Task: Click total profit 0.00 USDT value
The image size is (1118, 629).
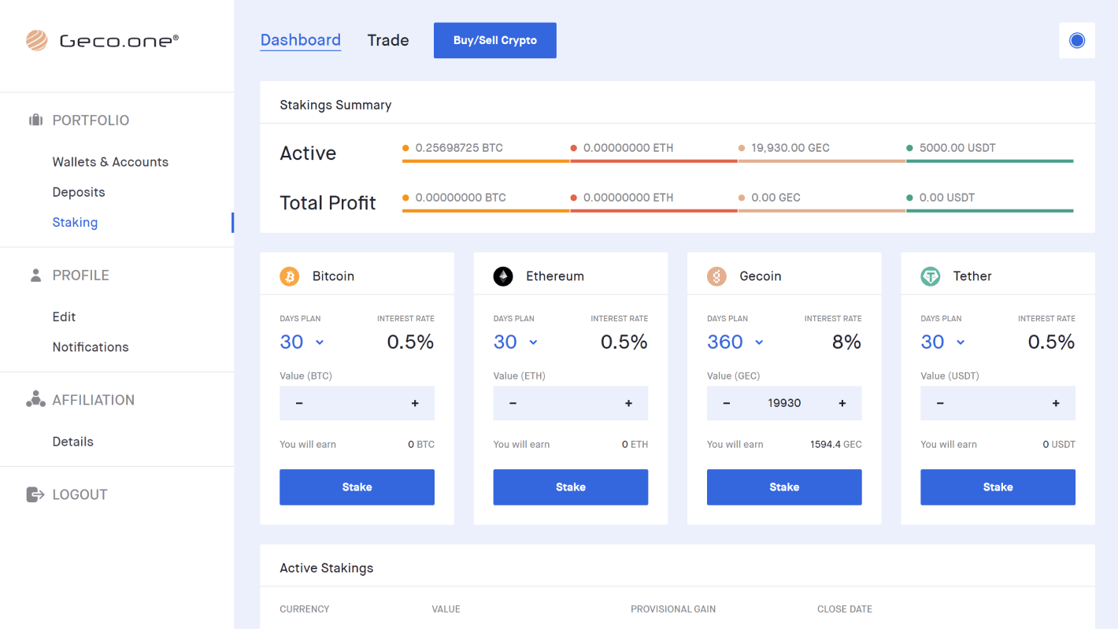Action: pyautogui.click(x=947, y=198)
